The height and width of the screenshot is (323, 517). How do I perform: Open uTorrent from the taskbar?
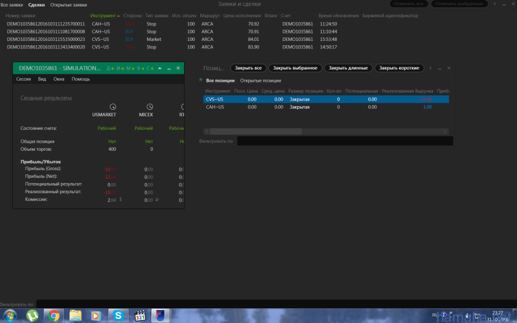tap(32, 316)
